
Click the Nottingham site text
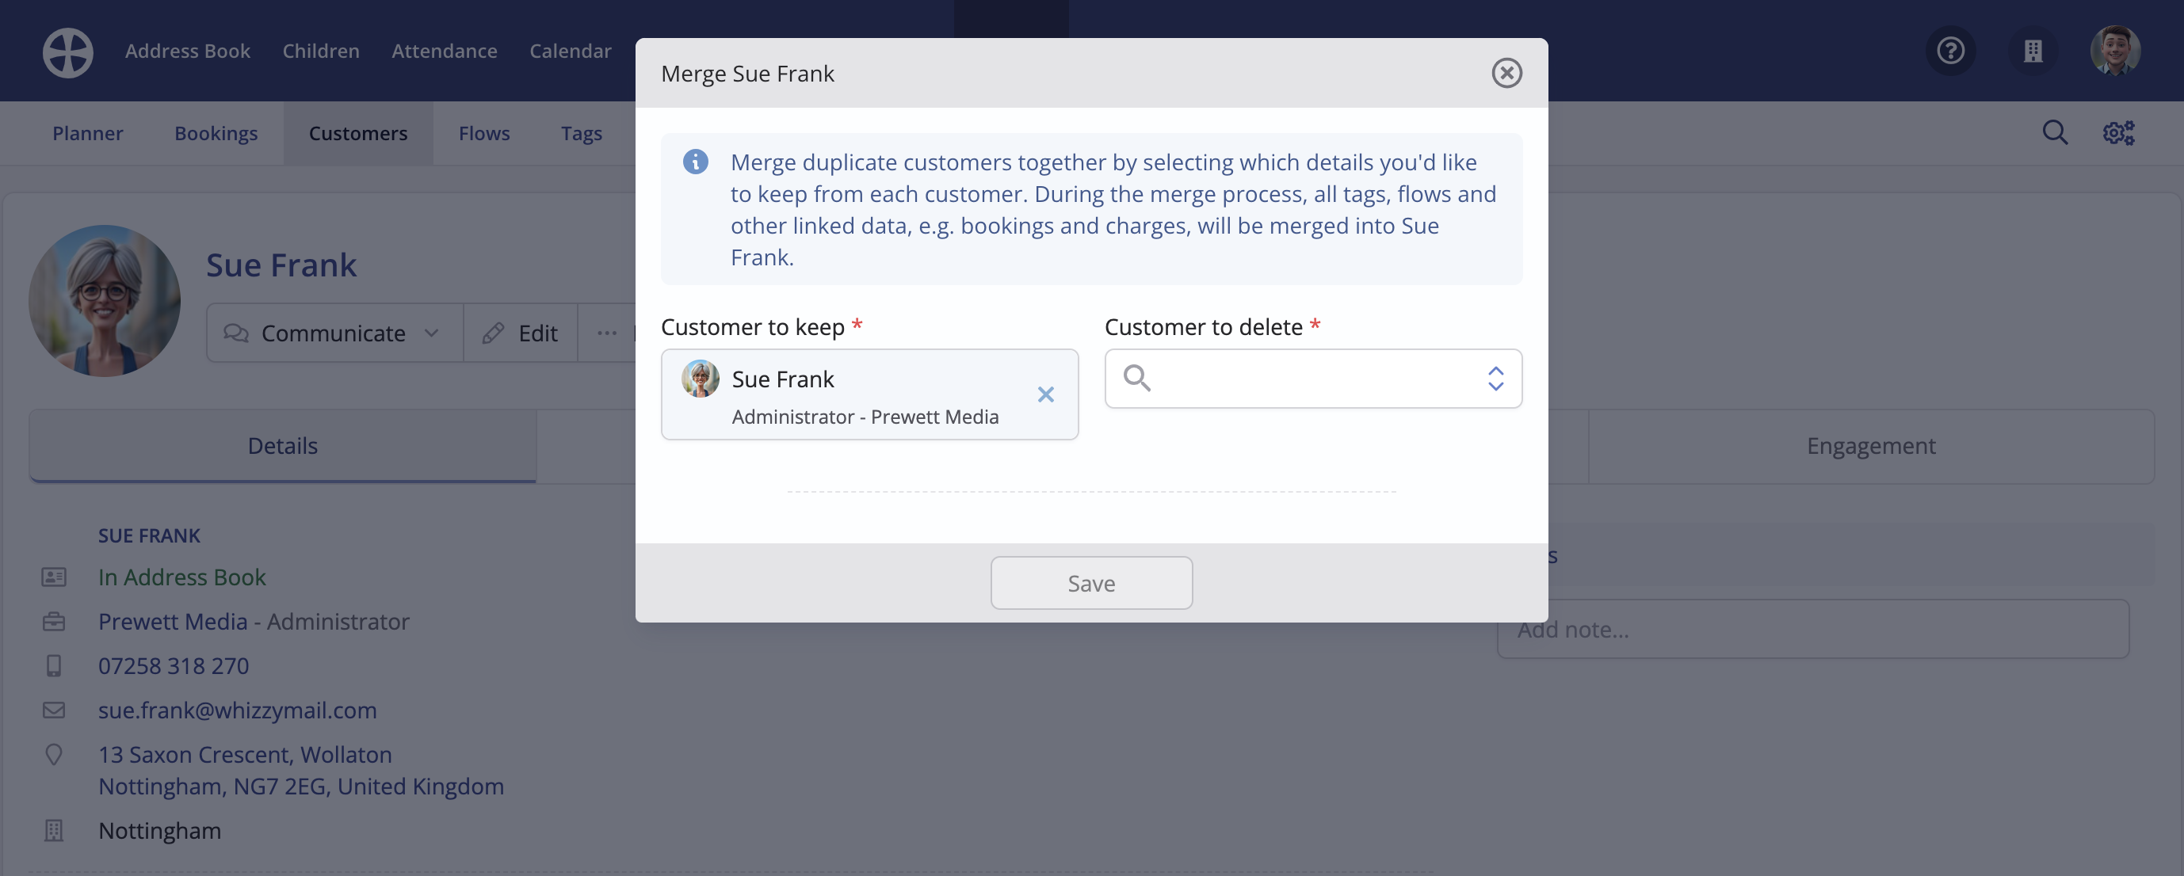pos(159,831)
